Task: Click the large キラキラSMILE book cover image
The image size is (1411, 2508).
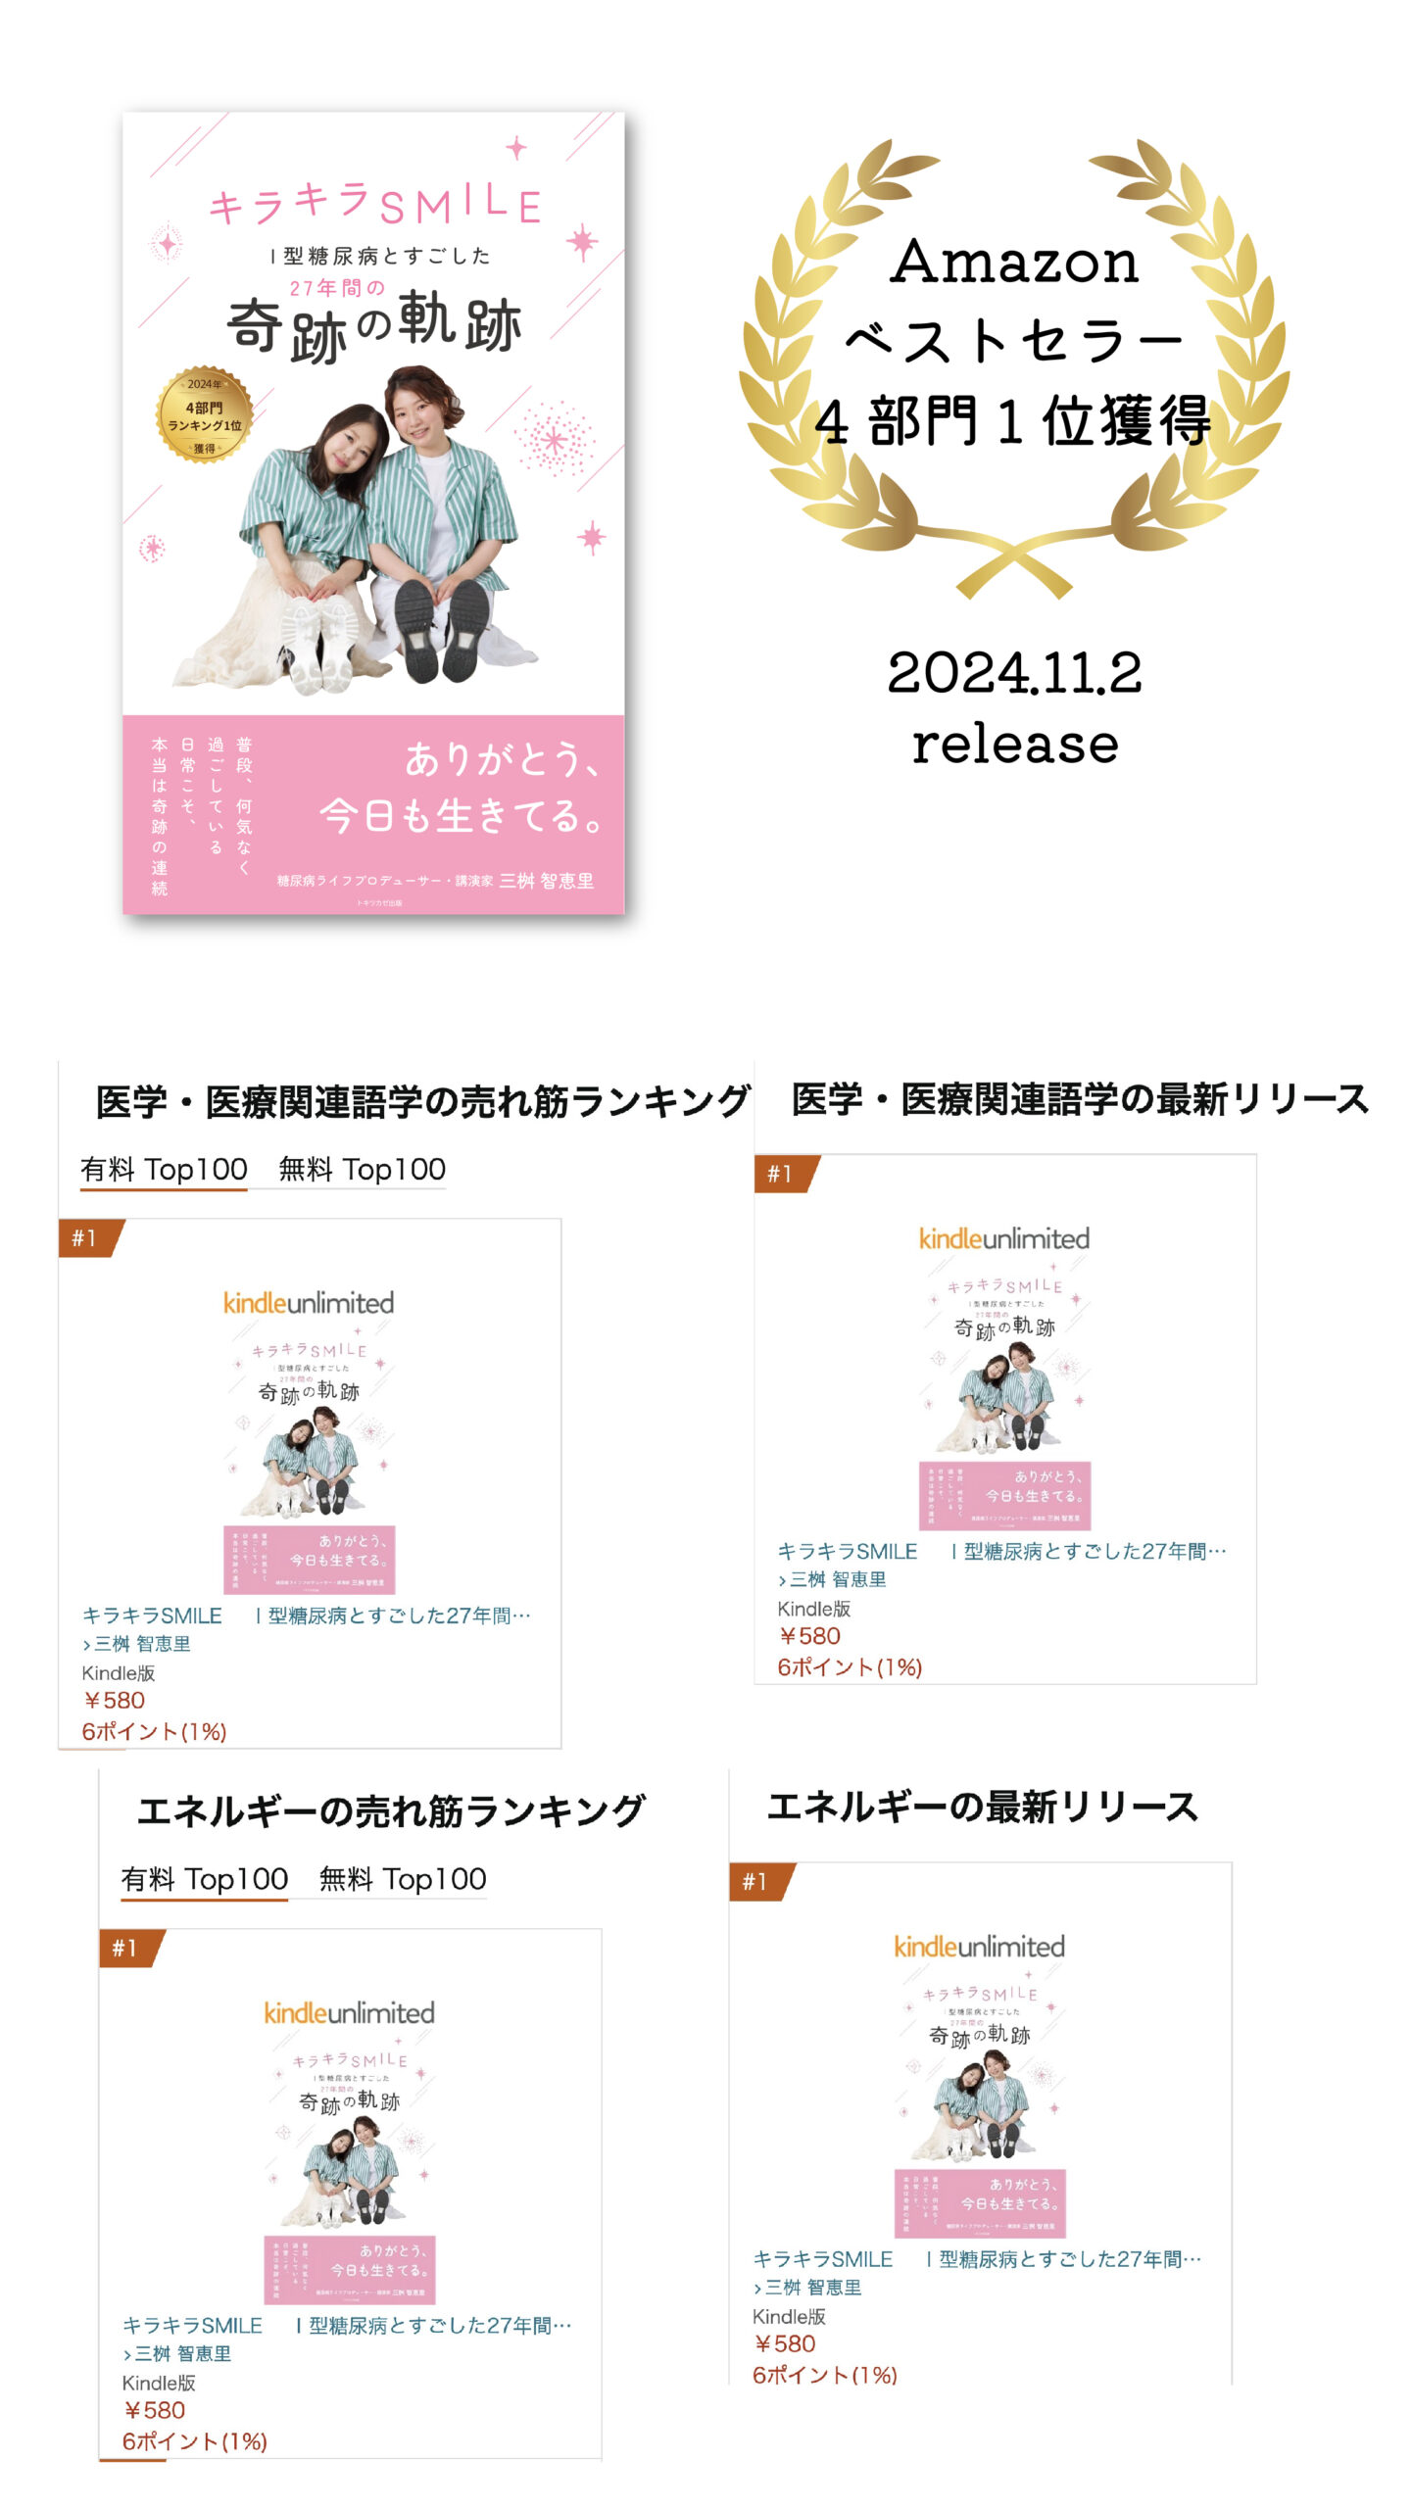Action: (x=373, y=512)
